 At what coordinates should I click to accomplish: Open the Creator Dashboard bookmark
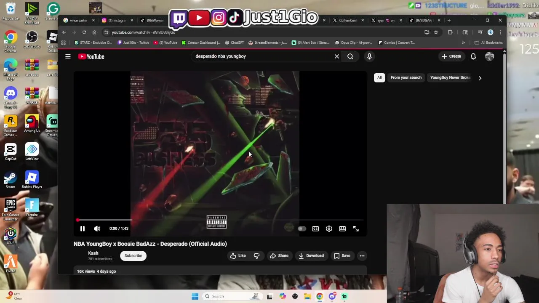201,43
